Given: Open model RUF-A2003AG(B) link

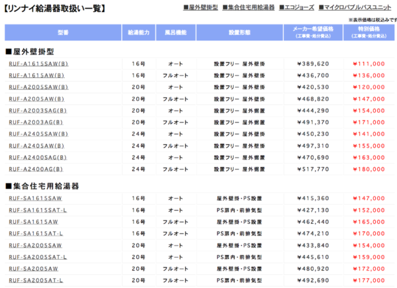Looking at the screenshot, I should tap(36, 122).
